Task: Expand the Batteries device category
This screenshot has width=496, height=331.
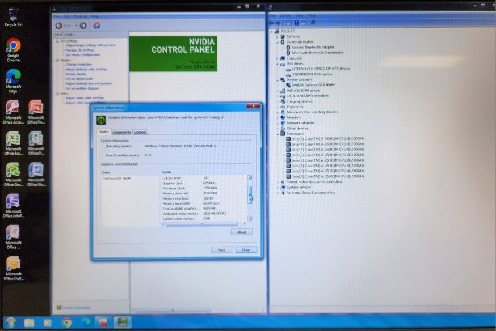Action: (x=278, y=36)
